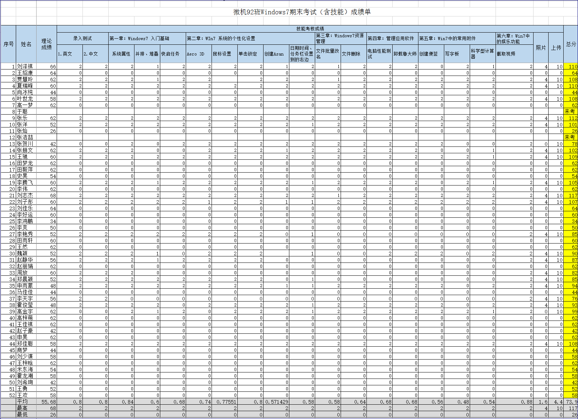
Task: Click the 文件批量改名 sub-header
Action: point(328,54)
